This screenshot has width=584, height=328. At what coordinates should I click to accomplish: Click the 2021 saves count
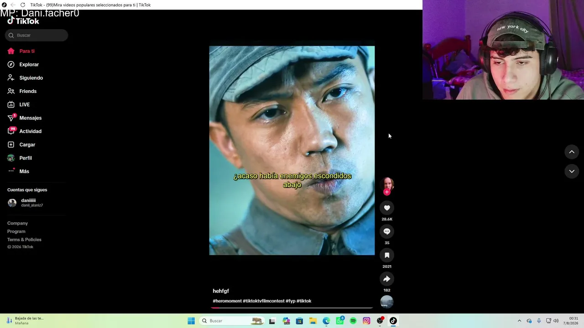tap(387, 266)
